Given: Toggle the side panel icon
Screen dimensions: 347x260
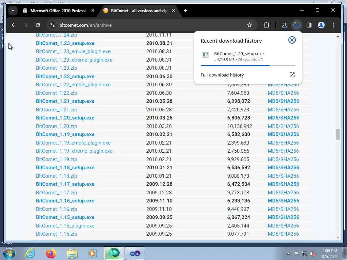Looking at the screenshot, I should (309, 25).
